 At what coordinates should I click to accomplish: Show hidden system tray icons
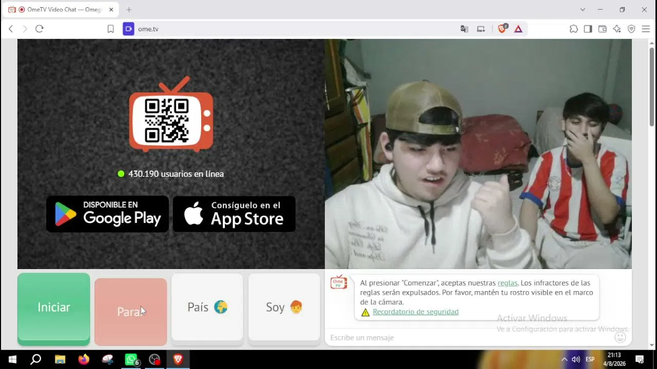coord(564,359)
